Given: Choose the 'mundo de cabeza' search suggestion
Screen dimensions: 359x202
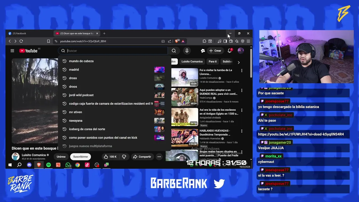Looking at the screenshot, I should pos(114,61).
